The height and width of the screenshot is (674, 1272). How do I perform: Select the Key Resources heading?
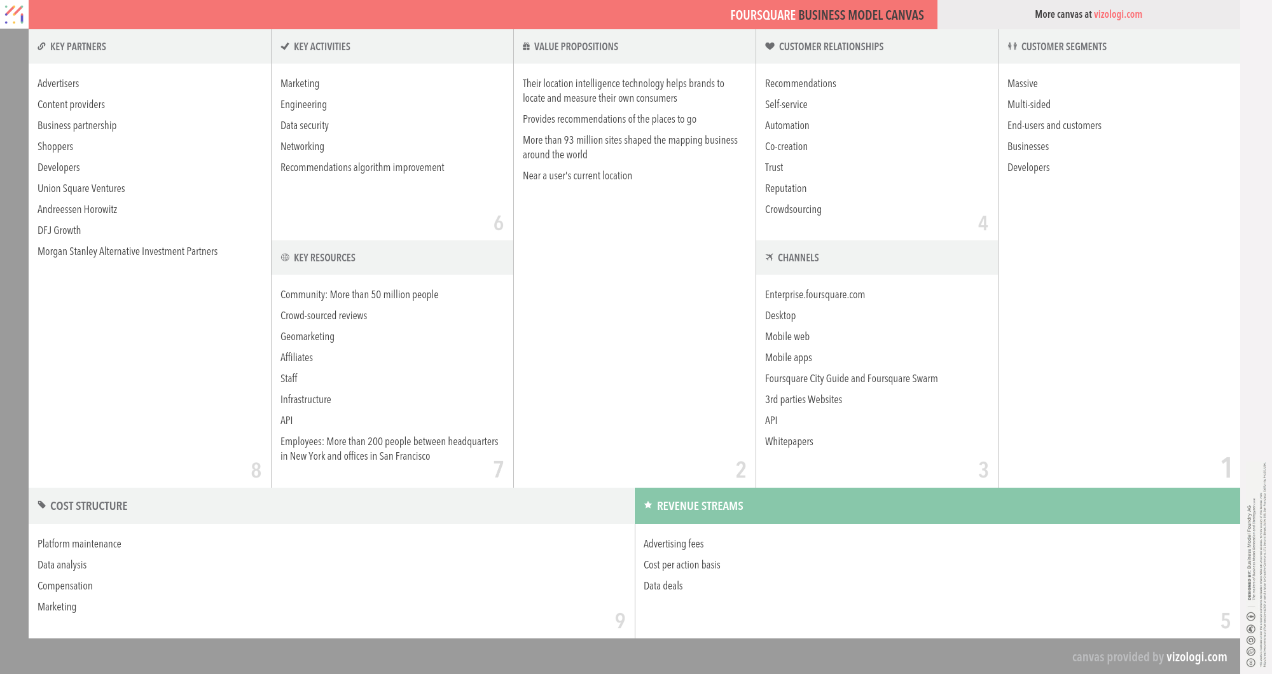point(324,258)
